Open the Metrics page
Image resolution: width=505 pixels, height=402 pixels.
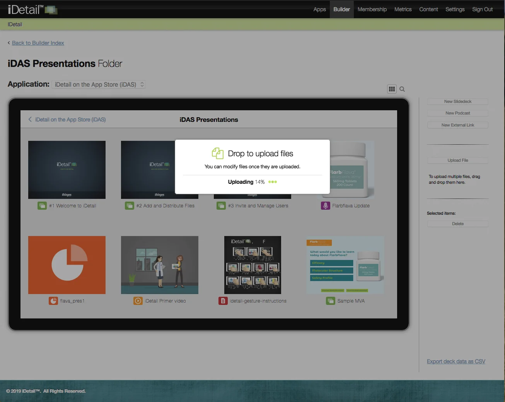[x=403, y=9]
